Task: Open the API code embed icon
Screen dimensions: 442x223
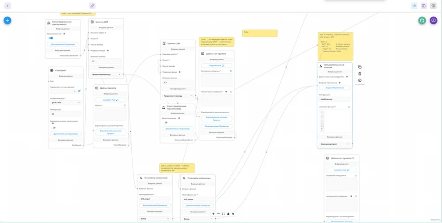Action: (x=414, y=6)
